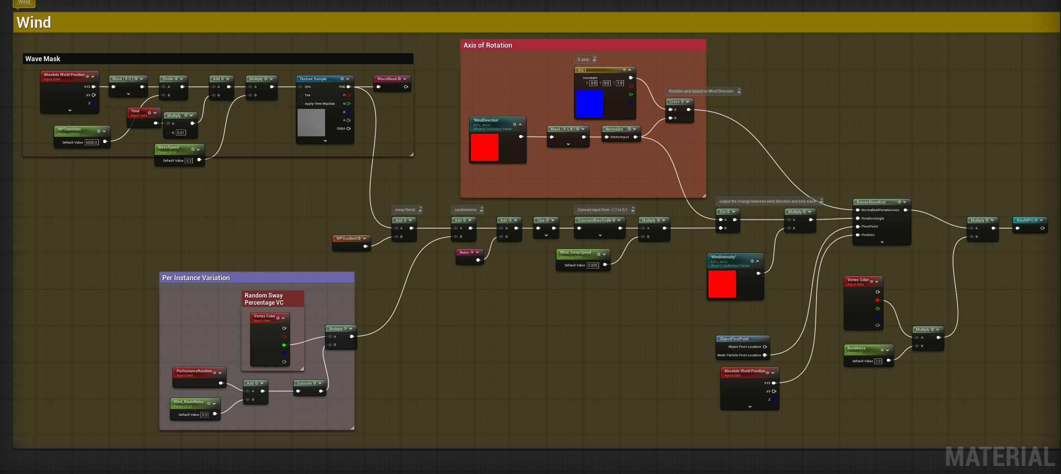Click the green G output pin of Texture Sample
Screen dimensions: 1061x474
(x=348, y=104)
